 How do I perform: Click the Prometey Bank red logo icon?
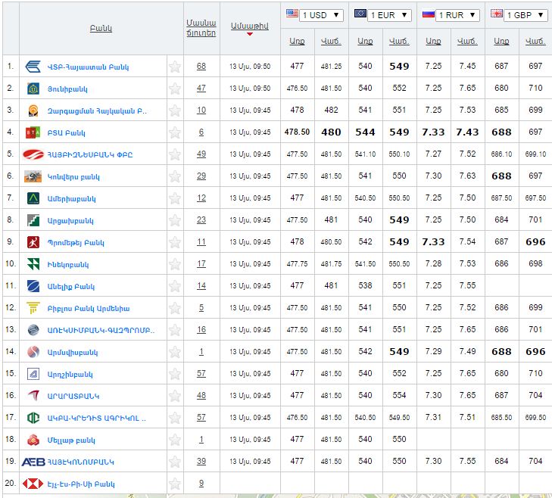(x=33, y=242)
